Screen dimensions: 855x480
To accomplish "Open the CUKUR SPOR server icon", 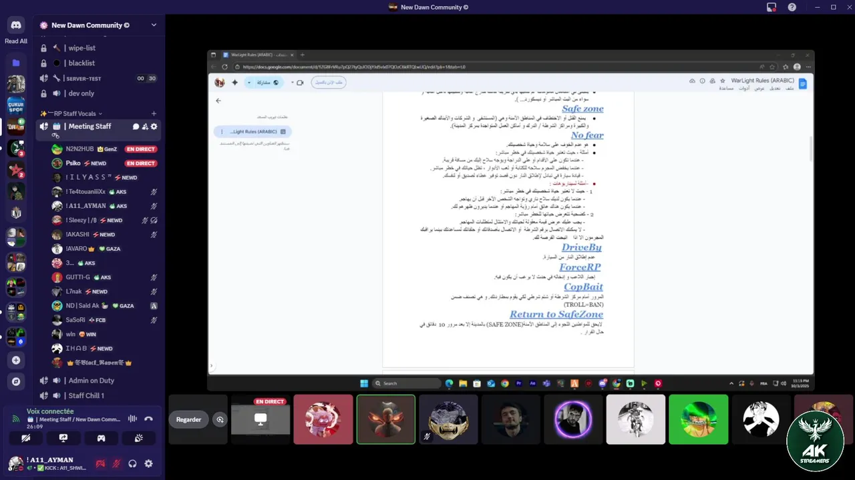I will pos(16,105).
